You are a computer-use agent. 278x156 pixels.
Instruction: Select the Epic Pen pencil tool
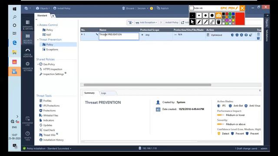coord(199,22)
